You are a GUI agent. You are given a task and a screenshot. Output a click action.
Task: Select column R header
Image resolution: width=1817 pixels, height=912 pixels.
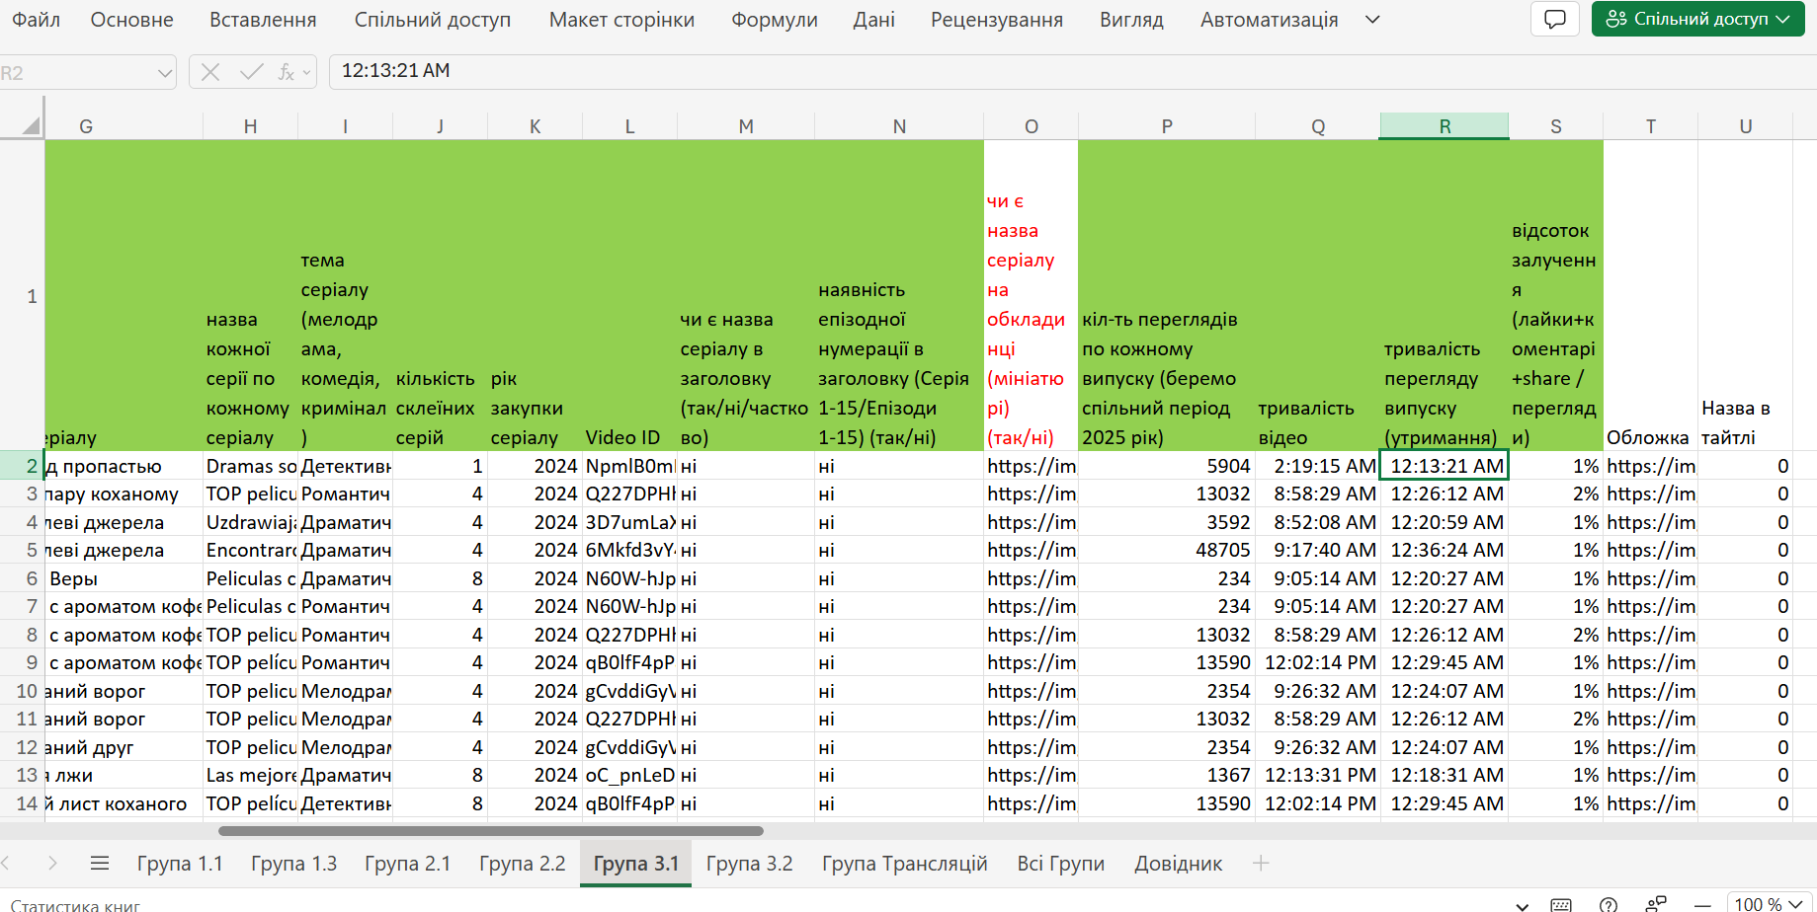pyautogui.click(x=1445, y=126)
